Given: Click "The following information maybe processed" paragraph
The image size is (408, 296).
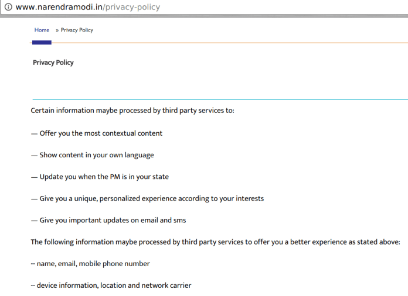Looking at the screenshot, I should point(215,242).
